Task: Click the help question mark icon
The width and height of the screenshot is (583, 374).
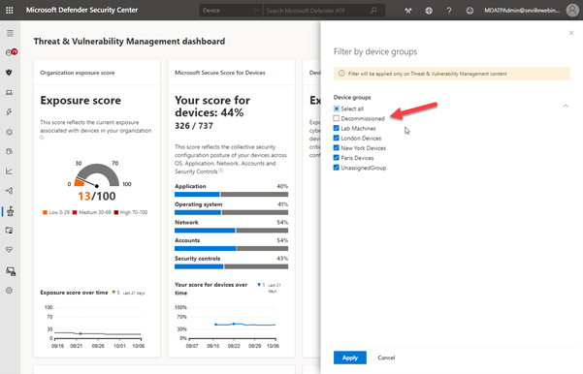Action: tap(449, 11)
